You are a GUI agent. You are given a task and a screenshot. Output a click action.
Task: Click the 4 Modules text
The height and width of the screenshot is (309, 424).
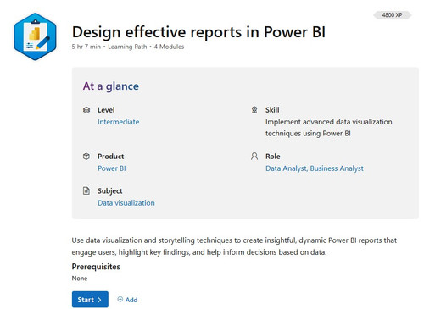169,47
